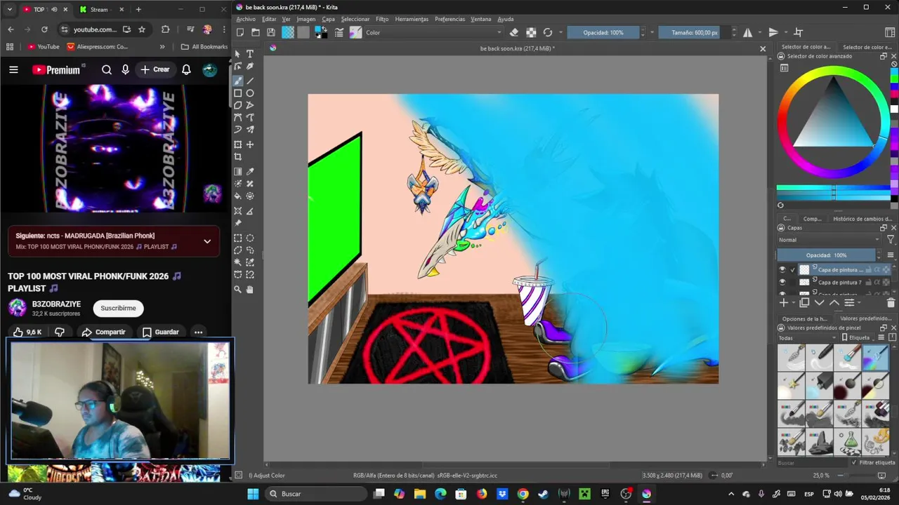Select the Color Sampler eyedropper tool
899x505 pixels.
click(x=250, y=172)
